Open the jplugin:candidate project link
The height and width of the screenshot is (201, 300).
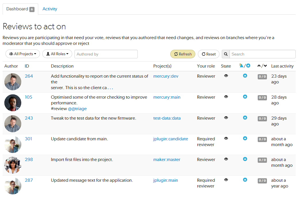[171, 139]
